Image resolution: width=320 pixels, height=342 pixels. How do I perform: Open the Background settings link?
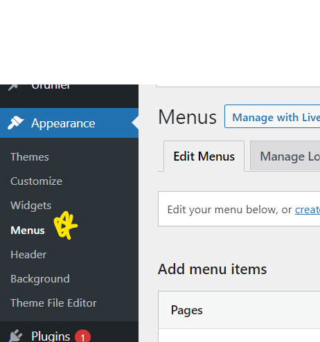(x=40, y=279)
